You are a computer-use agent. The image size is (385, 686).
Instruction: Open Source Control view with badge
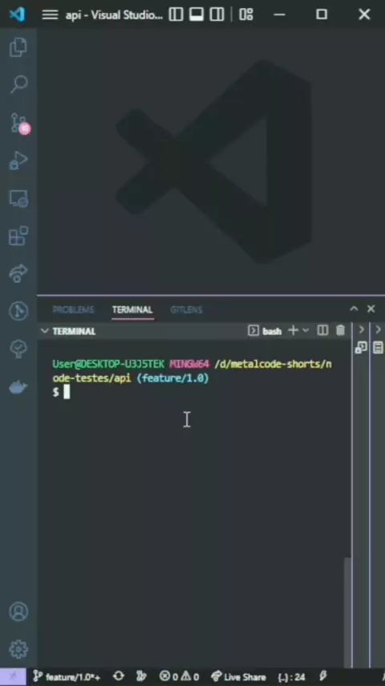coord(19,123)
